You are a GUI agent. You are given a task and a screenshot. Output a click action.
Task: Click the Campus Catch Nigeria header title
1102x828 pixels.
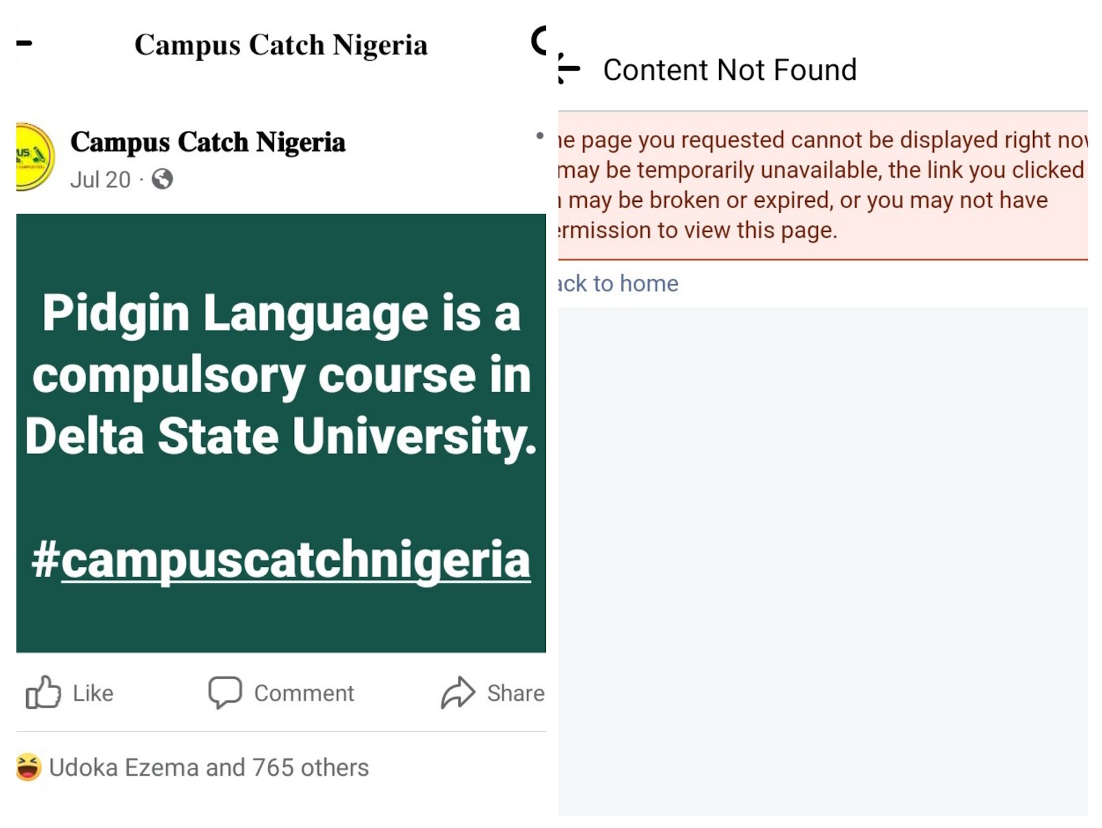(x=280, y=45)
